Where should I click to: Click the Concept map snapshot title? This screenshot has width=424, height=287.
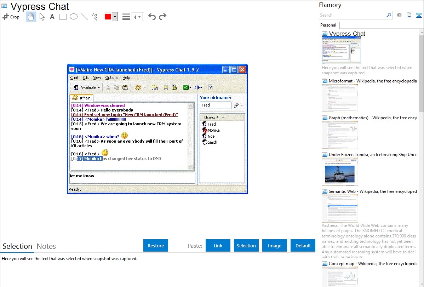373,263
